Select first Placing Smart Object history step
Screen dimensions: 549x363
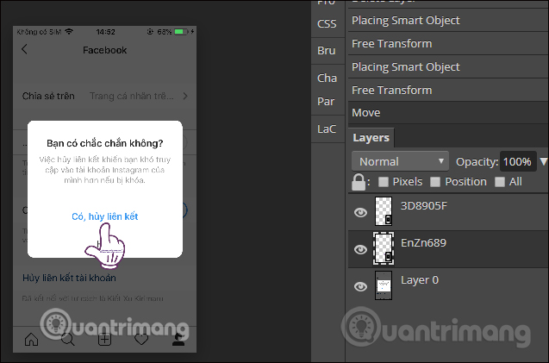448,21
